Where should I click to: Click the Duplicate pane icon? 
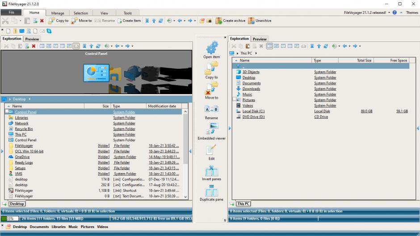[212, 191]
